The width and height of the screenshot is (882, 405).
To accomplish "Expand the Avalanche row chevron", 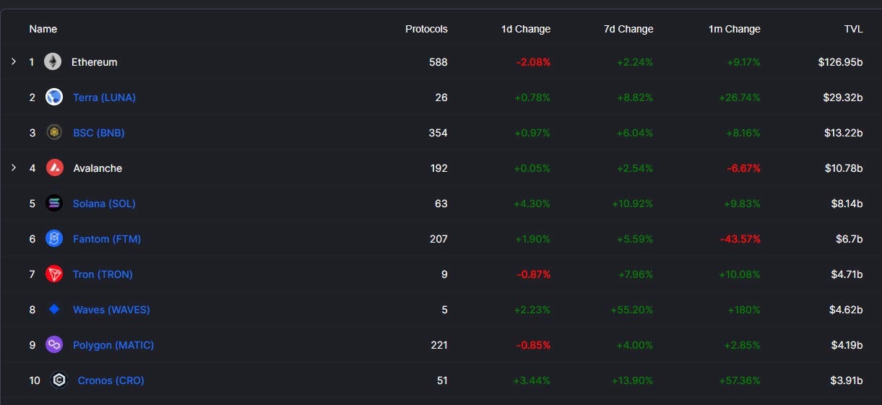I will pos(14,167).
